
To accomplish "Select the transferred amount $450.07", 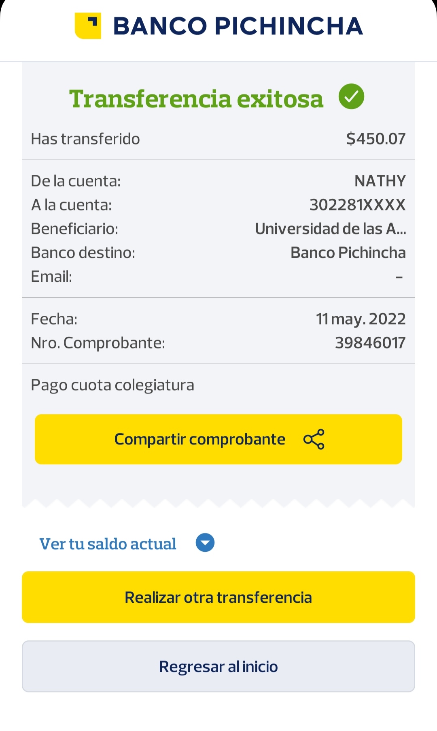I will coord(376,139).
